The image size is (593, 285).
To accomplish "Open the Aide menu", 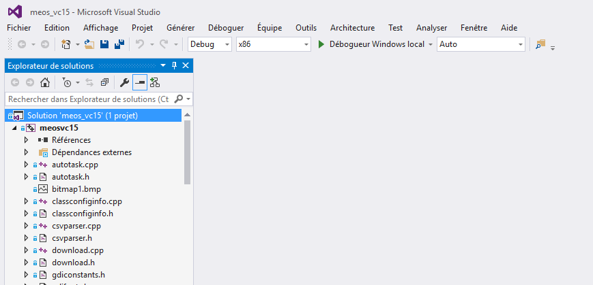I will pyautogui.click(x=509, y=28).
